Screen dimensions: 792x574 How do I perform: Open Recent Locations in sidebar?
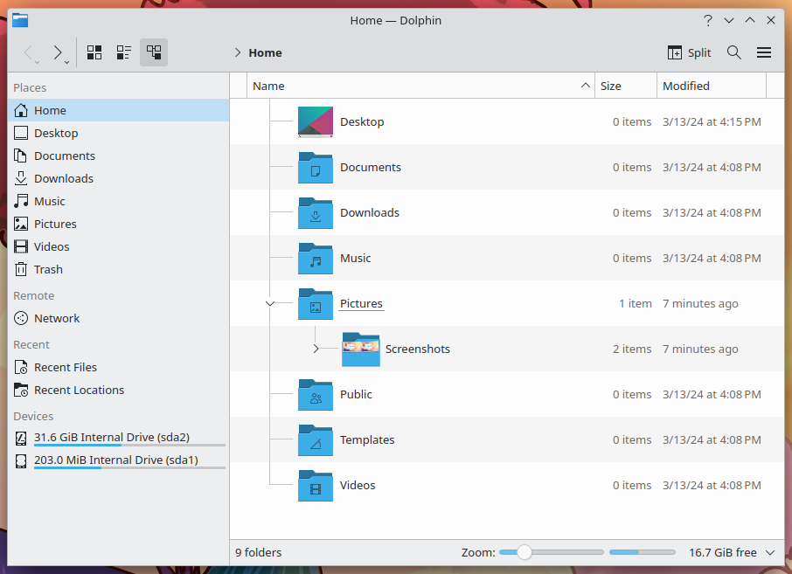[119, 391]
